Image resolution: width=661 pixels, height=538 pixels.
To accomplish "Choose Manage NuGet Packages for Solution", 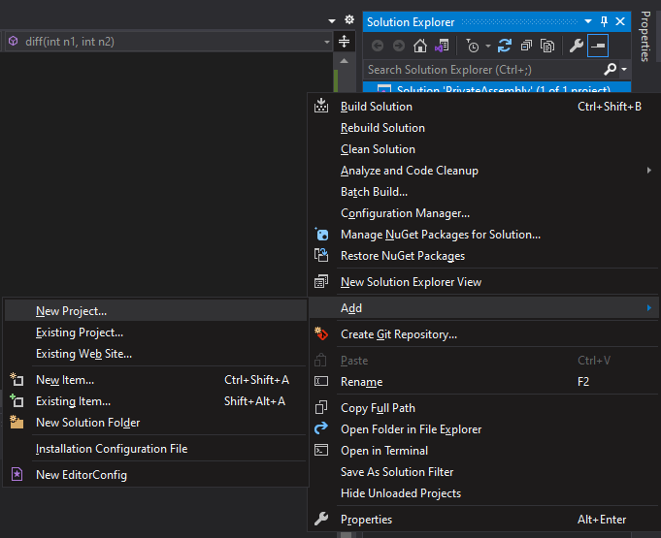I will tap(440, 235).
